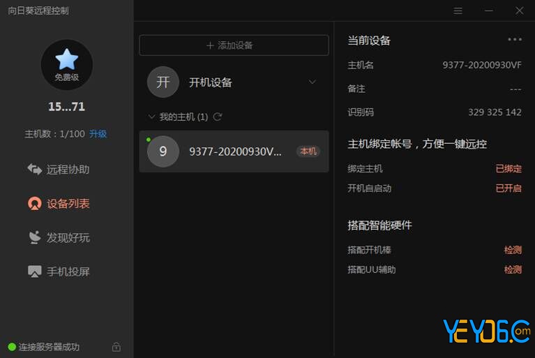
Task: Click the 发现好玩 satellite dish icon
Action: [x=34, y=237]
